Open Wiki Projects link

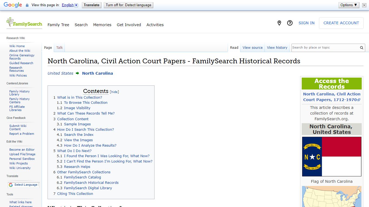click(x=19, y=163)
